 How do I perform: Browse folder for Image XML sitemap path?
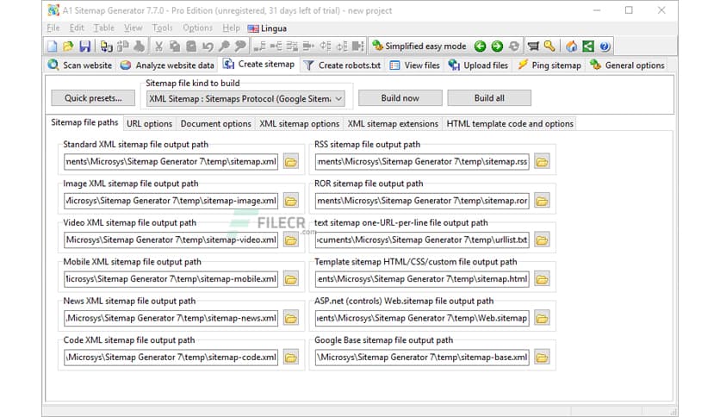(290, 201)
